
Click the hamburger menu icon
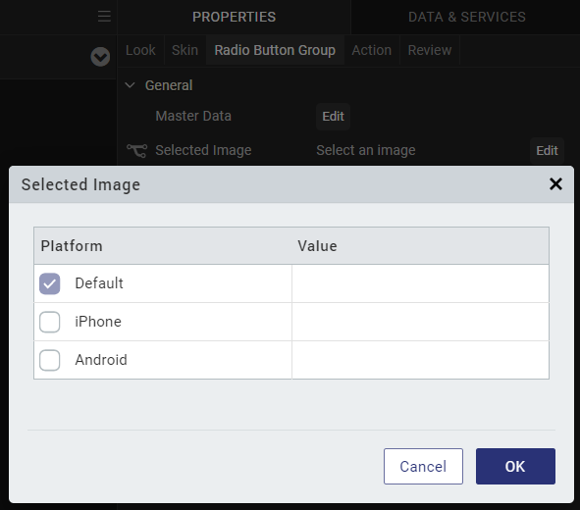tap(104, 17)
